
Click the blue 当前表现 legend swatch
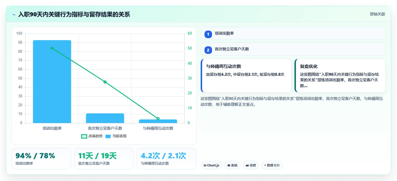(108, 136)
